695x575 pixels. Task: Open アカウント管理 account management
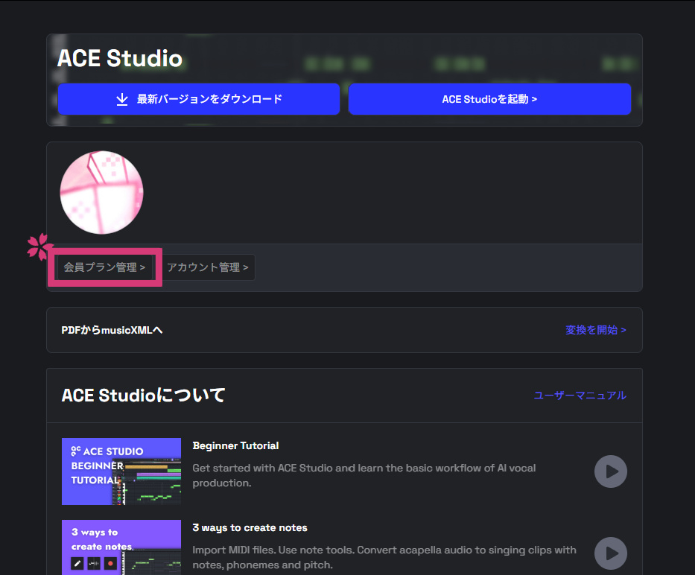click(x=208, y=267)
